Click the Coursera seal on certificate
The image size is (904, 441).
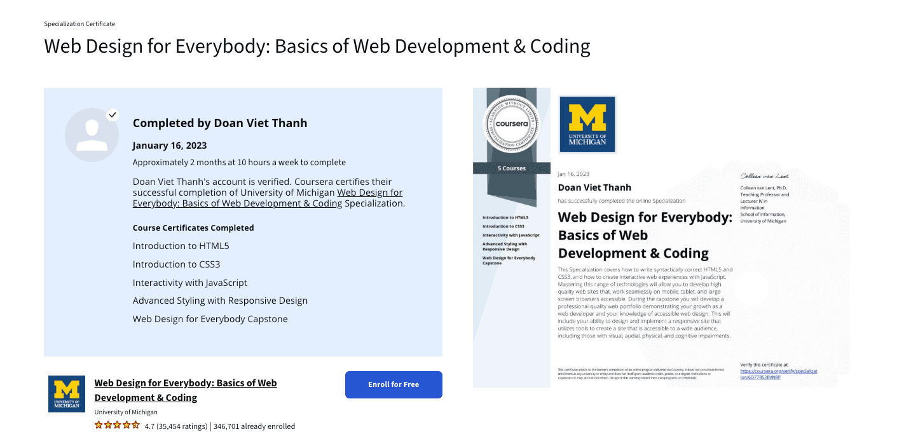point(512,125)
